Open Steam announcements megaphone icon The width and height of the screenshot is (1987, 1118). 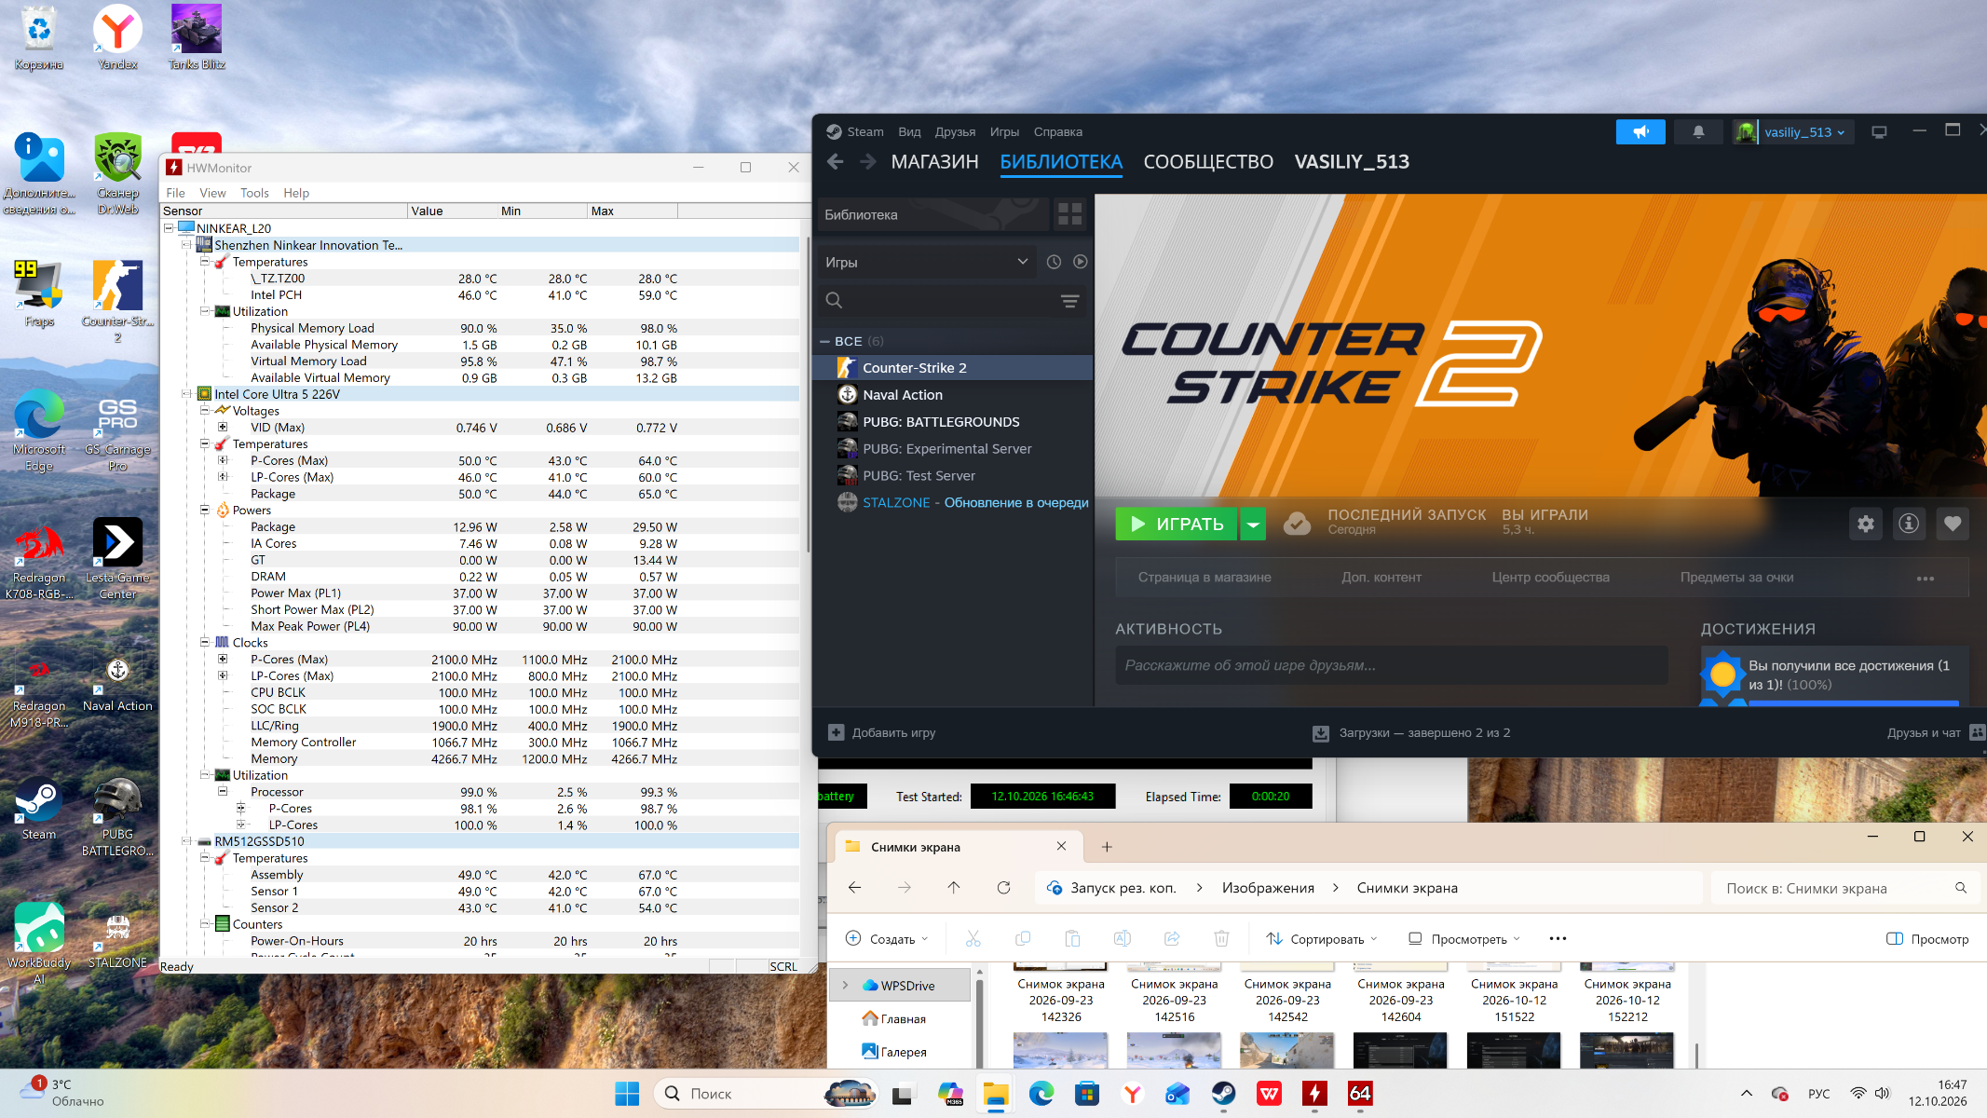[1640, 132]
